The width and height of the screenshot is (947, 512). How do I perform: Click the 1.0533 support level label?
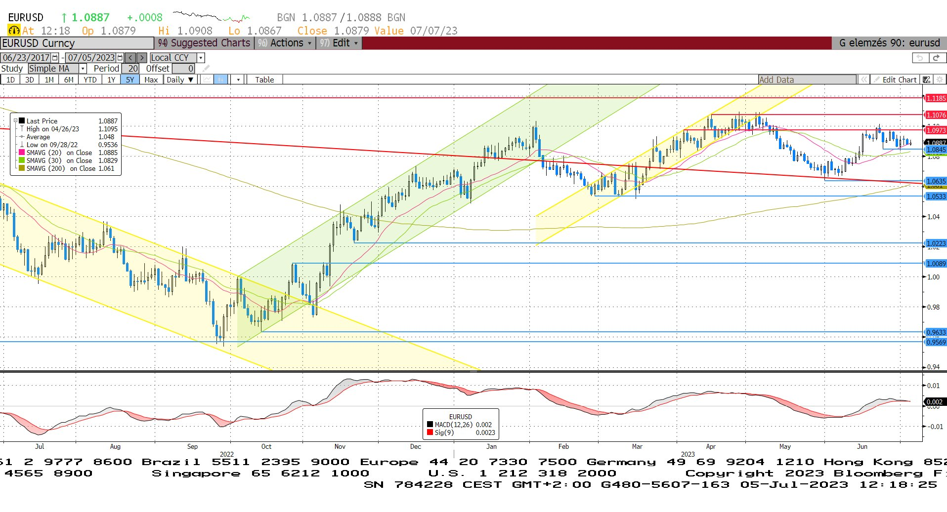[936, 197]
